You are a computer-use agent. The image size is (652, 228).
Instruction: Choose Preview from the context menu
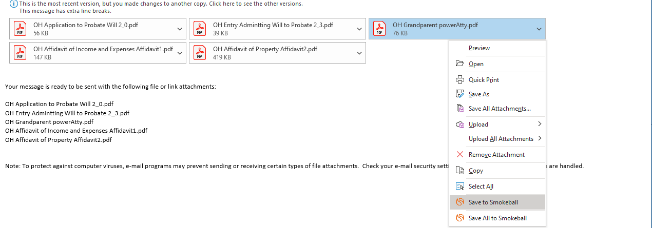click(479, 48)
